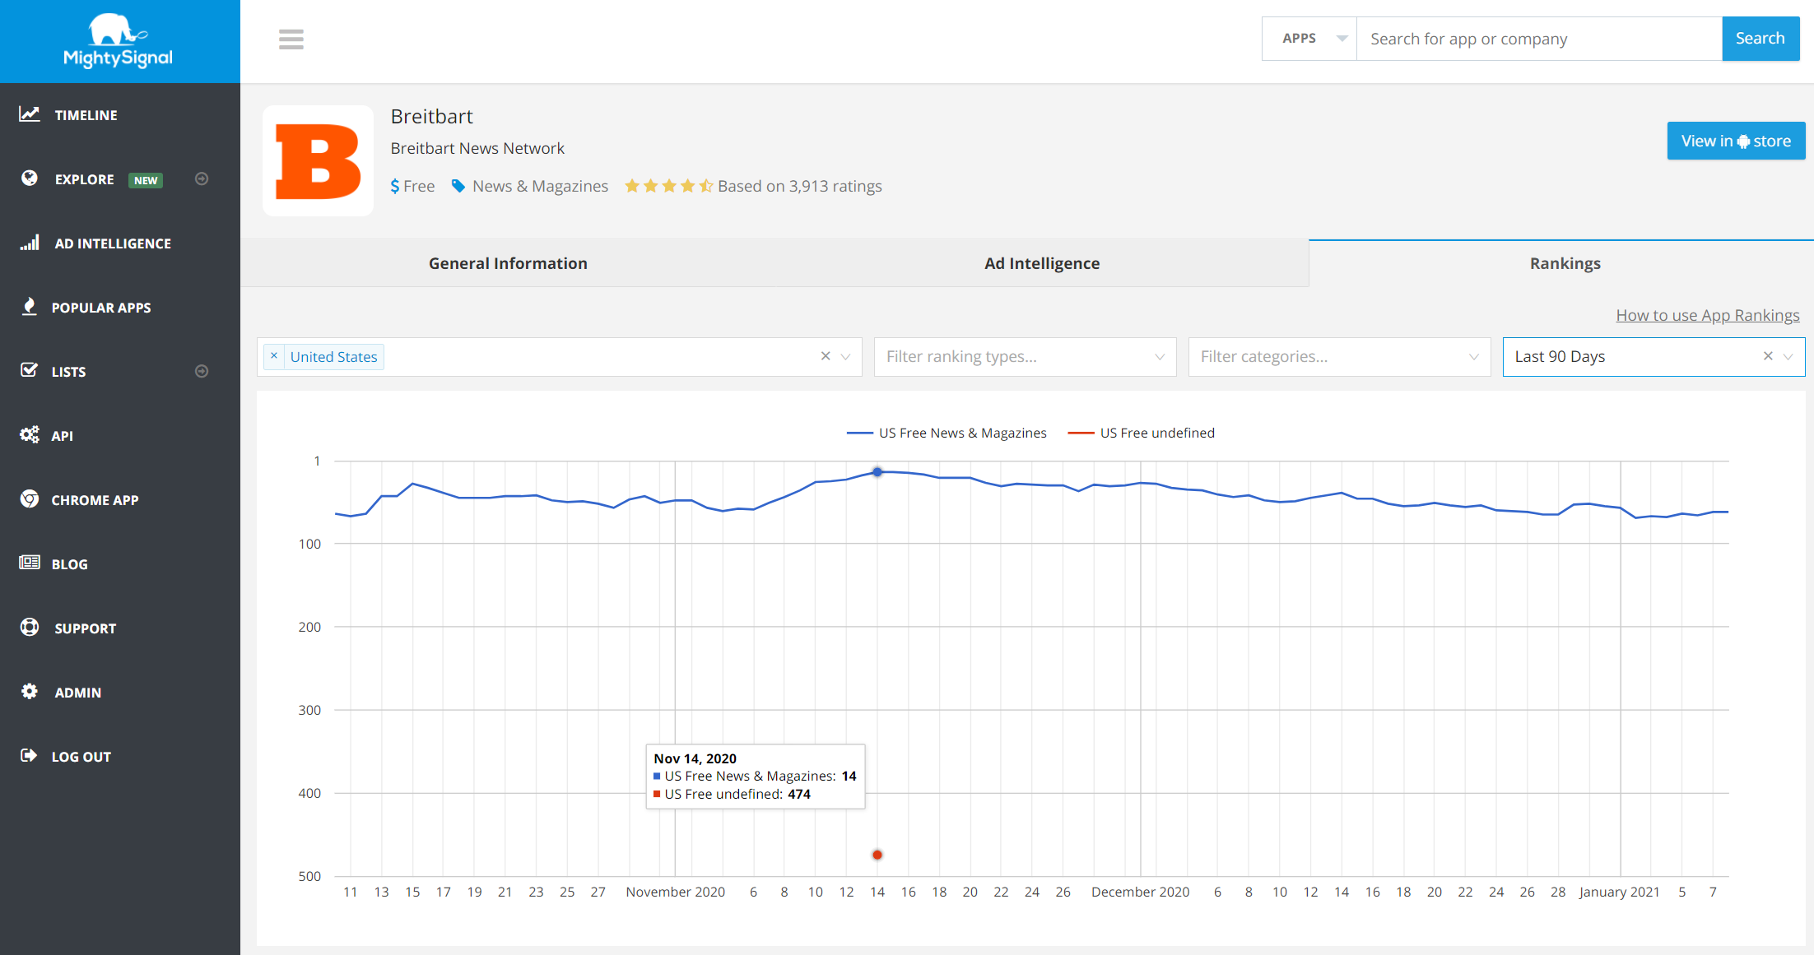Click the API gears icon
Viewport: 1814px width, 955px height.
point(30,434)
